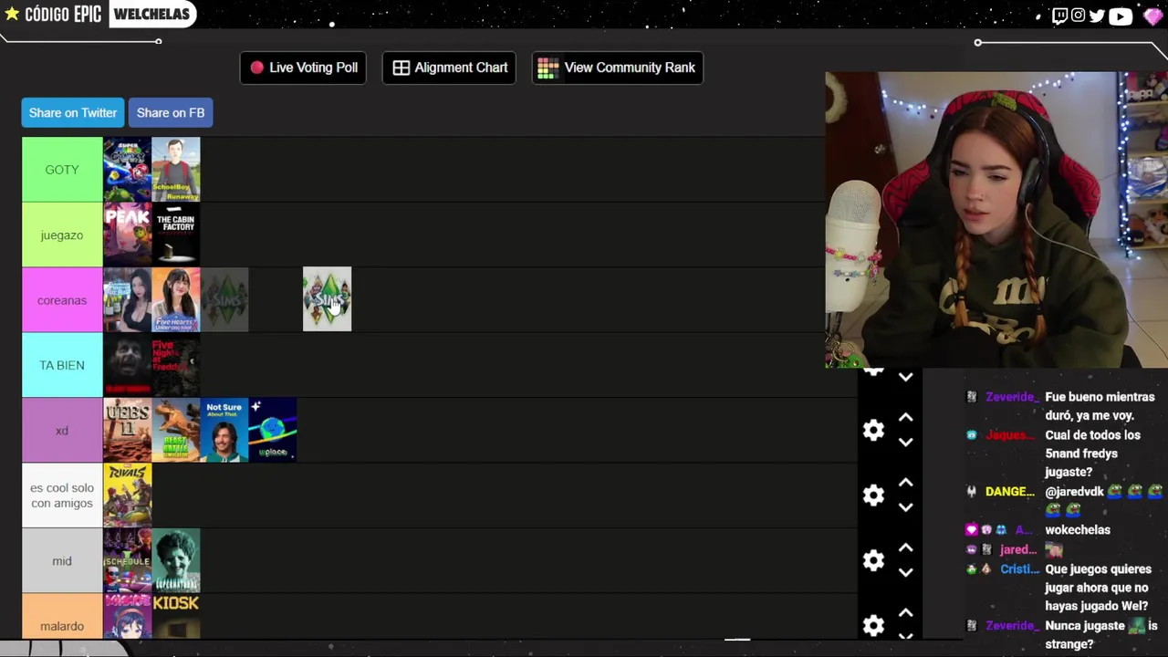Click the pink diamond icon in the top bar
Screen dimensions: 1168x657
1152,16
